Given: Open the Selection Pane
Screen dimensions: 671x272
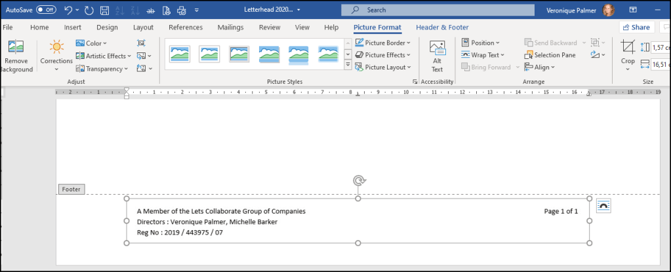Looking at the screenshot, I should coord(550,55).
